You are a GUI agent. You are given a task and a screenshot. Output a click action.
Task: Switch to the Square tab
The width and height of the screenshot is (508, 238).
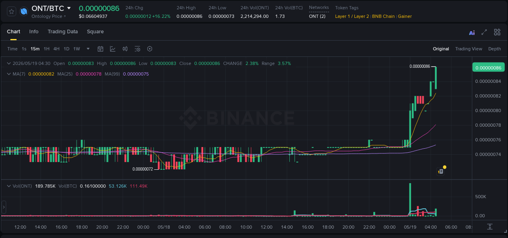click(x=95, y=32)
